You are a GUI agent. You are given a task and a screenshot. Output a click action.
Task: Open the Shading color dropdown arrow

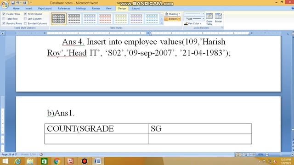point(180,14)
